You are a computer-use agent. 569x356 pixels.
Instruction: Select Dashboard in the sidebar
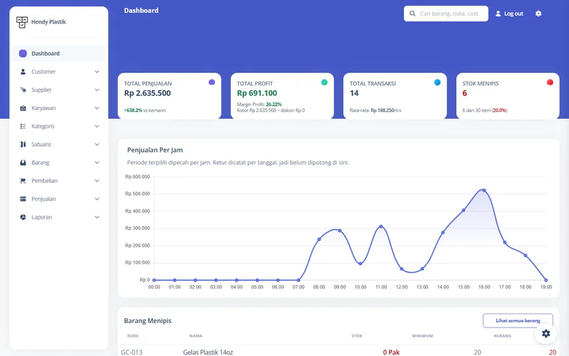tap(59, 53)
